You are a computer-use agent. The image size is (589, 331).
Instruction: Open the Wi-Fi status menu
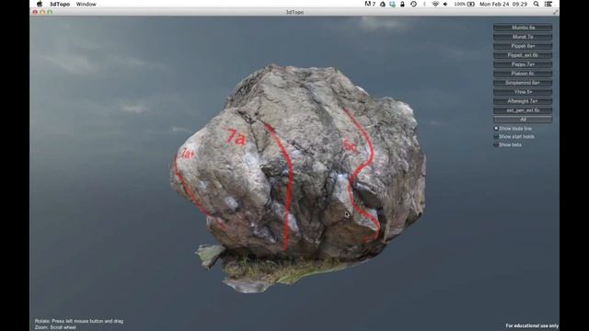point(435,4)
